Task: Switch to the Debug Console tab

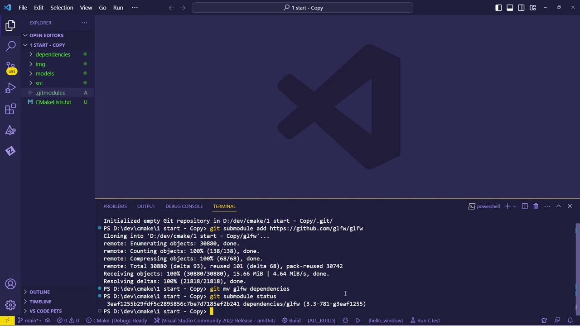Action: tap(184, 206)
